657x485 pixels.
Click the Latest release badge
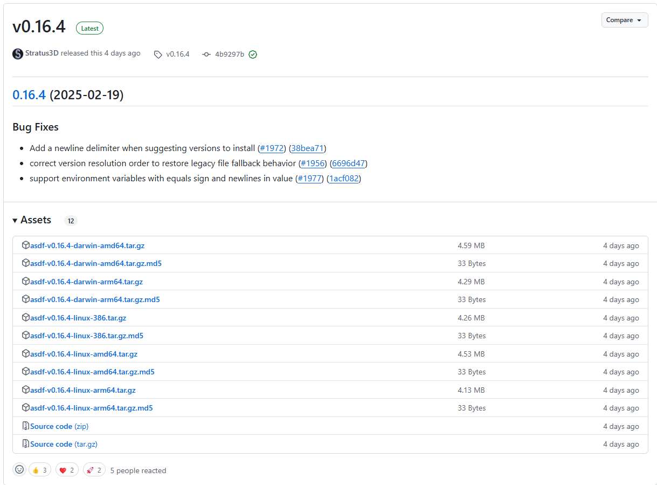coord(89,28)
